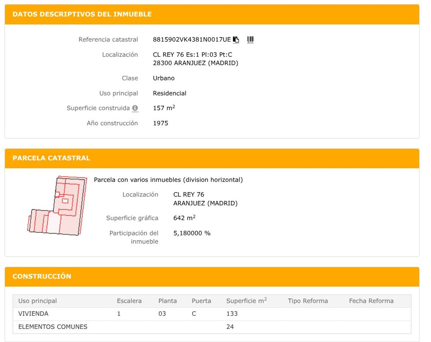Select the ELEMENTOS COMUNES table row
The height and width of the screenshot is (342, 431).
click(x=53, y=327)
